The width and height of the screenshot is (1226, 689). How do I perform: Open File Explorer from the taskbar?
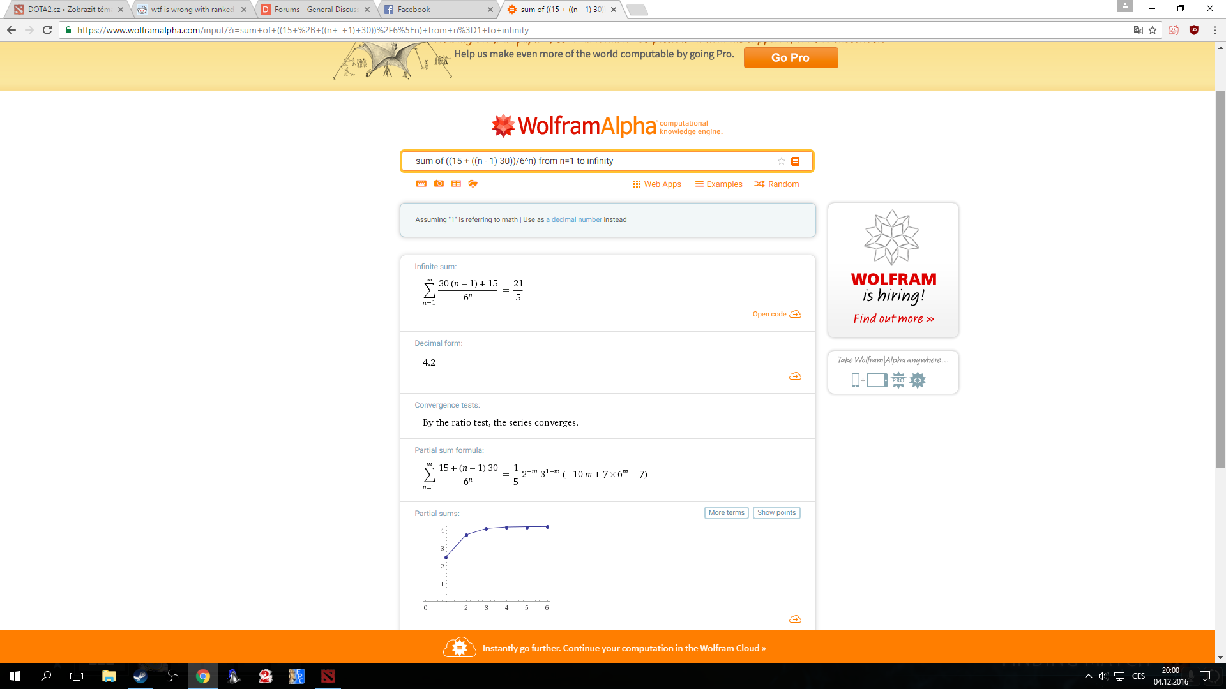pos(109,676)
